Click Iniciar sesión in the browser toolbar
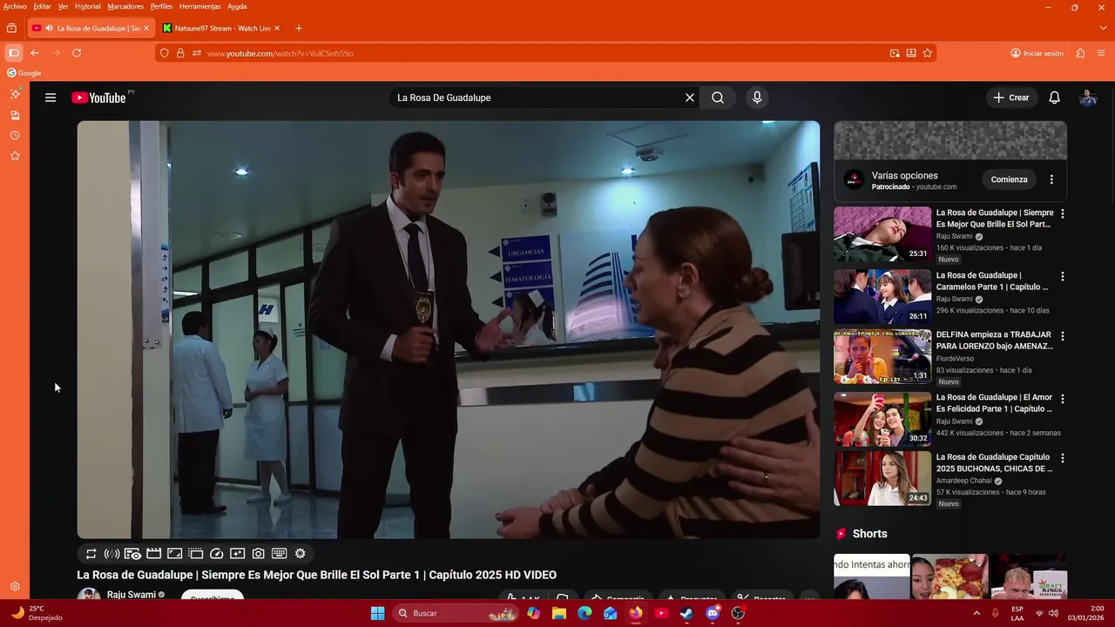1115x627 pixels. tap(1037, 53)
